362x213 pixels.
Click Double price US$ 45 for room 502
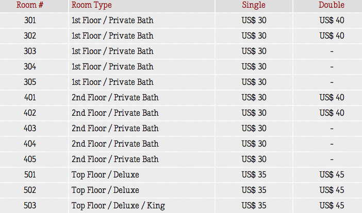point(332,190)
